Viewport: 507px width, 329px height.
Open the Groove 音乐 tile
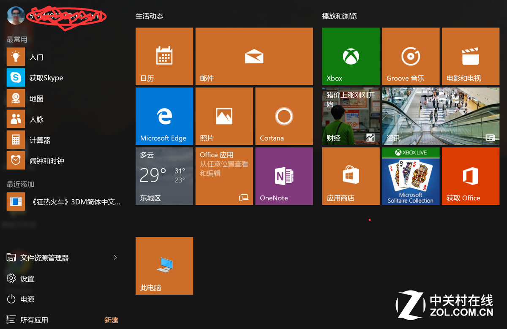click(411, 57)
